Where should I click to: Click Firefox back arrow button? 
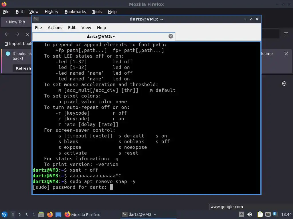pyautogui.click(x=7, y=34)
